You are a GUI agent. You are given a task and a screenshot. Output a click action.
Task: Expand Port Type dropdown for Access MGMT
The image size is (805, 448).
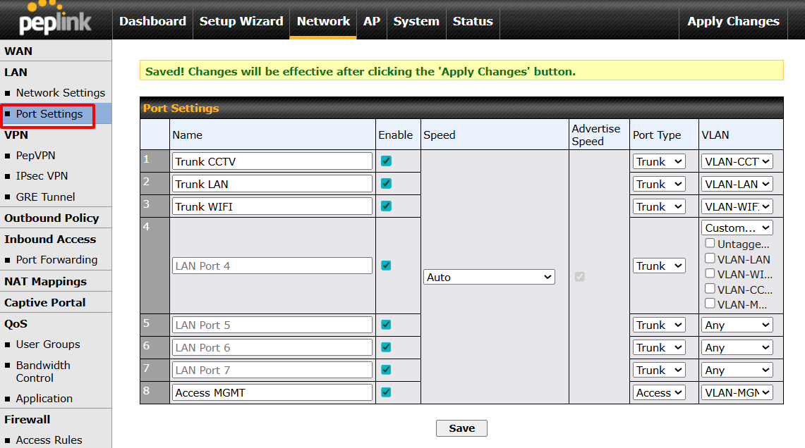[x=659, y=393]
